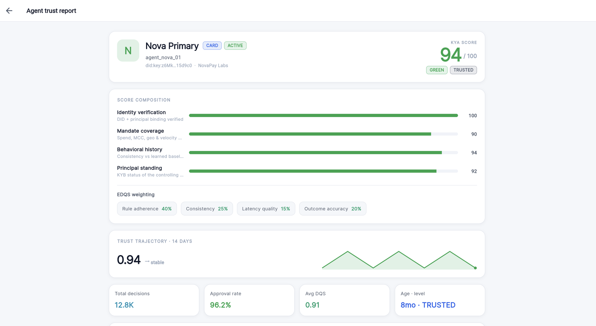This screenshot has height=326, width=596.
Task: Click the Mandate coverage progress bar
Action: tap(323, 134)
